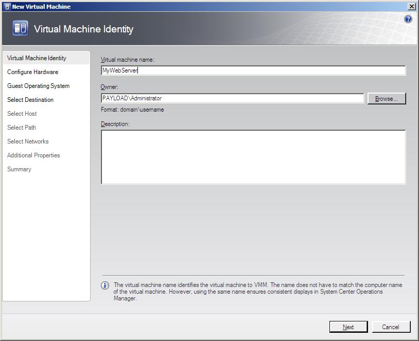
Task: Select the Virtual Machine Identity step
Action: pos(37,58)
